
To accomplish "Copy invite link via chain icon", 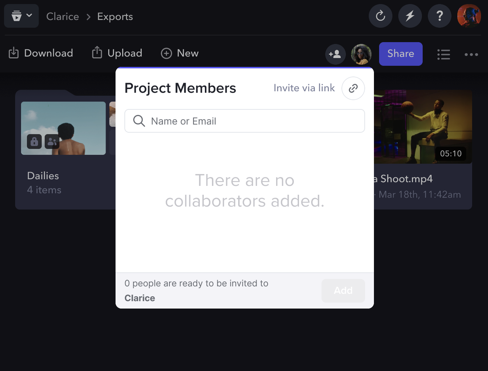I will coord(353,88).
